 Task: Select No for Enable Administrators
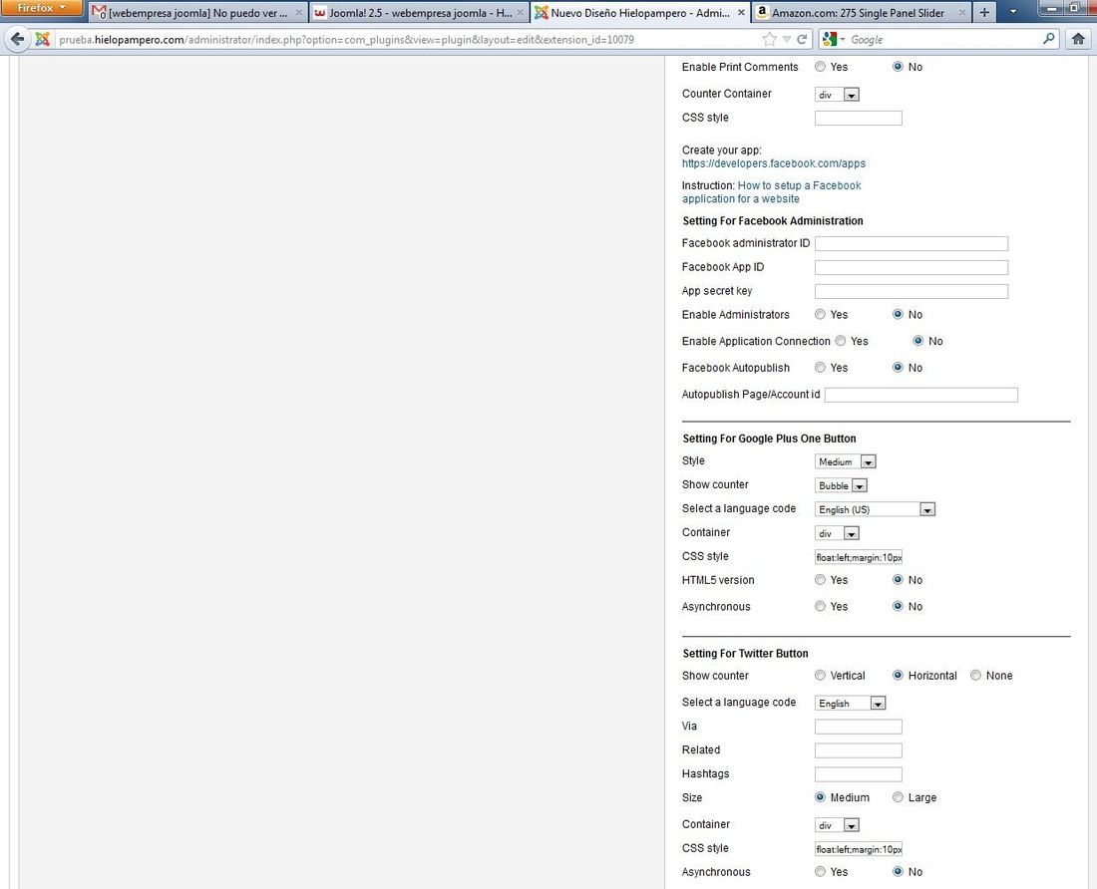click(x=898, y=315)
